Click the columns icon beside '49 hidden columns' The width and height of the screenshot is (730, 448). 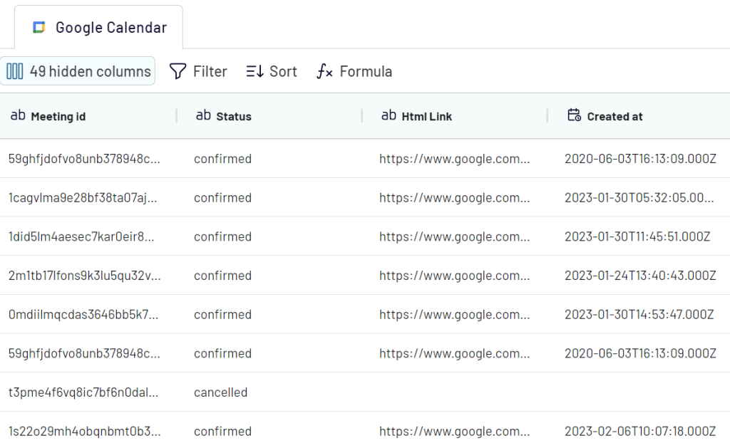(x=15, y=71)
